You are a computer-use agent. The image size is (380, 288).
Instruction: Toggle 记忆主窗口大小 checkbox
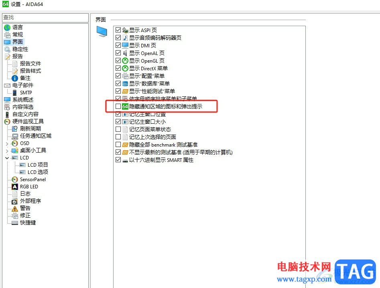tap(118, 122)
